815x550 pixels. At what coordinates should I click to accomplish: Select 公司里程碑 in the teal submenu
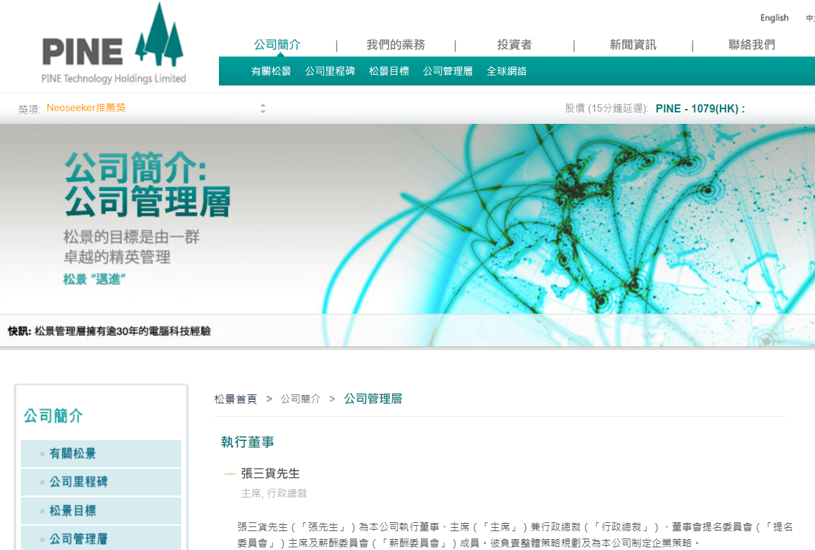coord(330,71)
